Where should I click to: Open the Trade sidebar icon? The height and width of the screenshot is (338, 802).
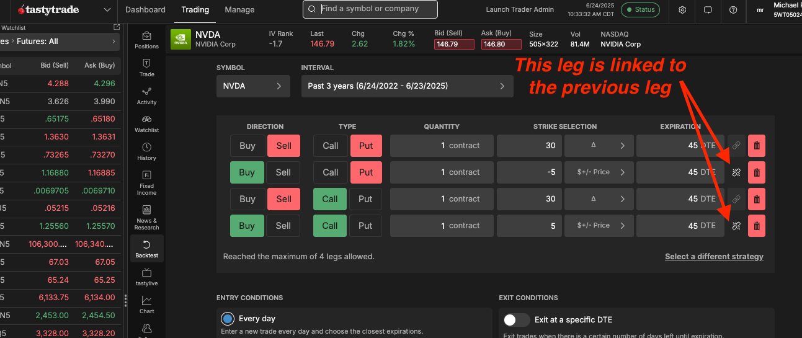[x=146, y=68]
